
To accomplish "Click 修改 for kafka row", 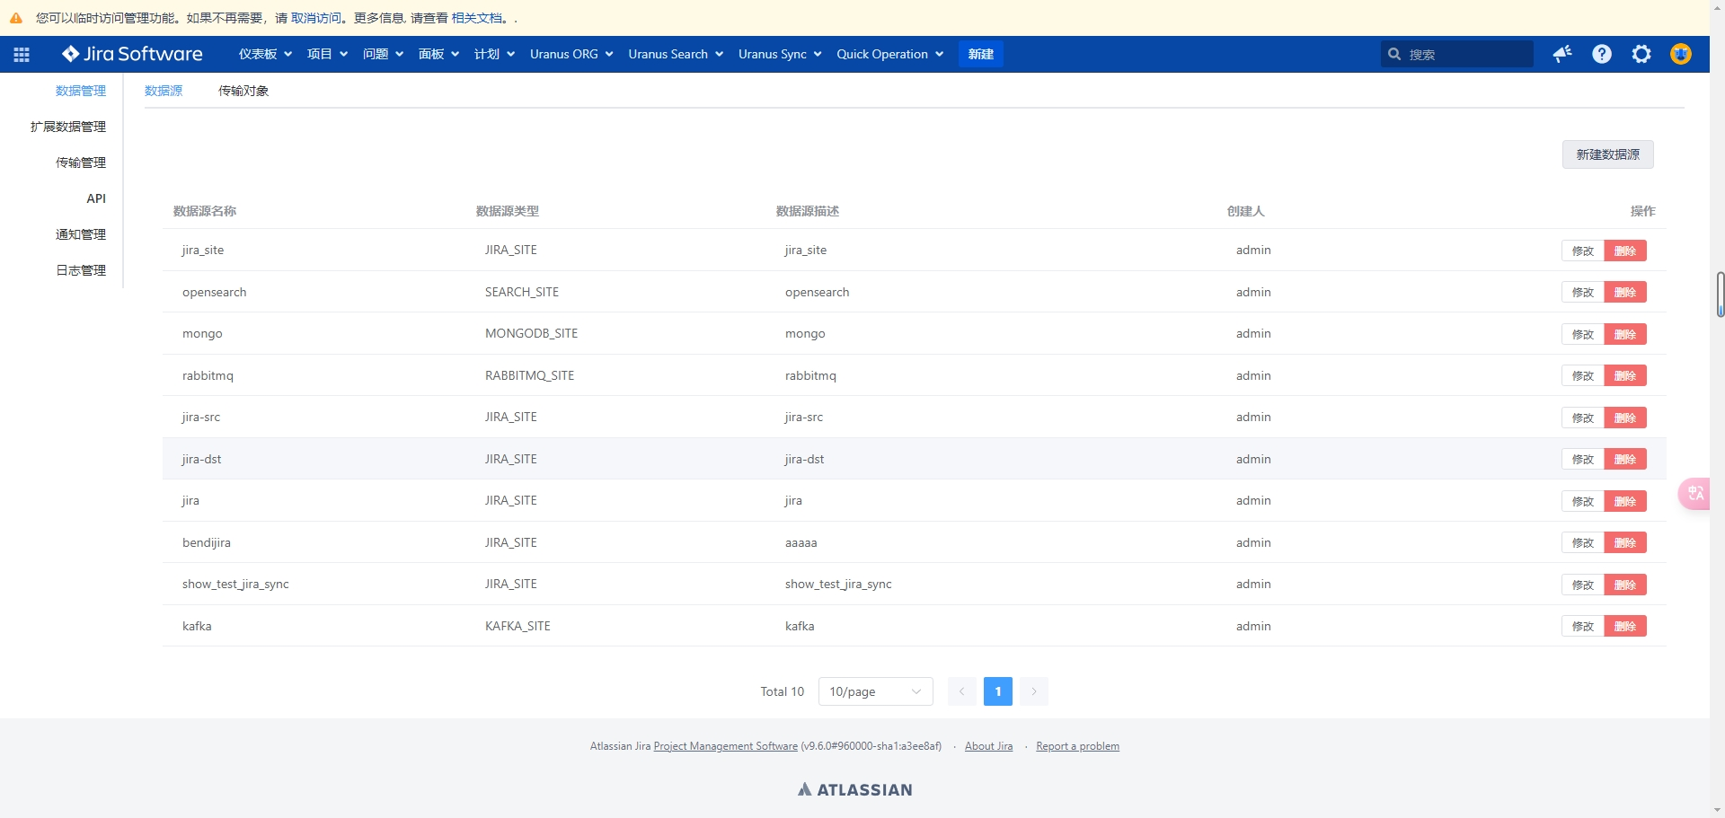I will click(1583, 626).
